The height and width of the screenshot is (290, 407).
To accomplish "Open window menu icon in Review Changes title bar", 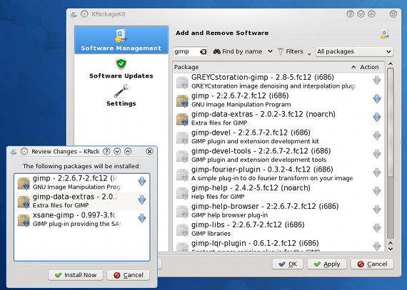I will (x=14, y=152).
